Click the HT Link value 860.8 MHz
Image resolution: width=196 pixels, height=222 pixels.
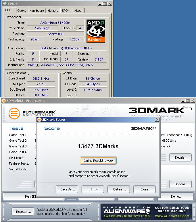coord(41,95)
